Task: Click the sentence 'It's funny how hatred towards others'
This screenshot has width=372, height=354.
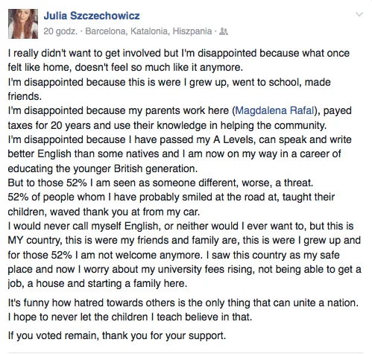Action: [x=183, y=303]
